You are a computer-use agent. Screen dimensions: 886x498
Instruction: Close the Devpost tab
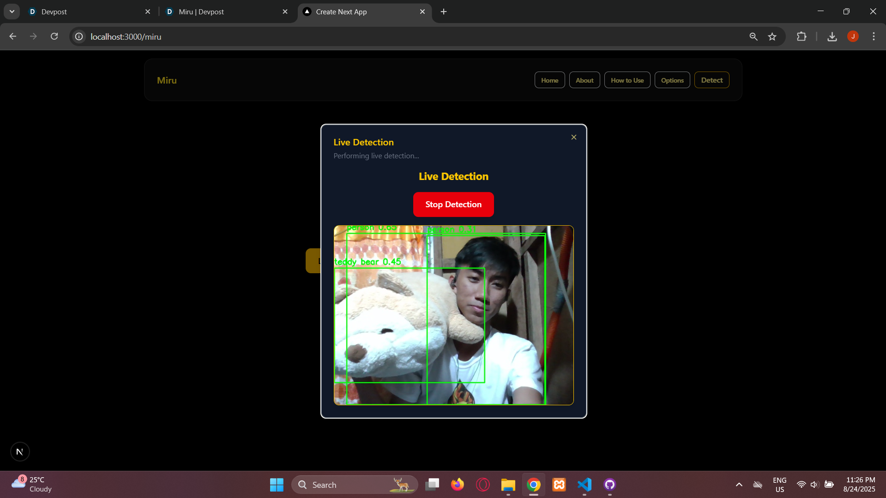pos(148,12)
